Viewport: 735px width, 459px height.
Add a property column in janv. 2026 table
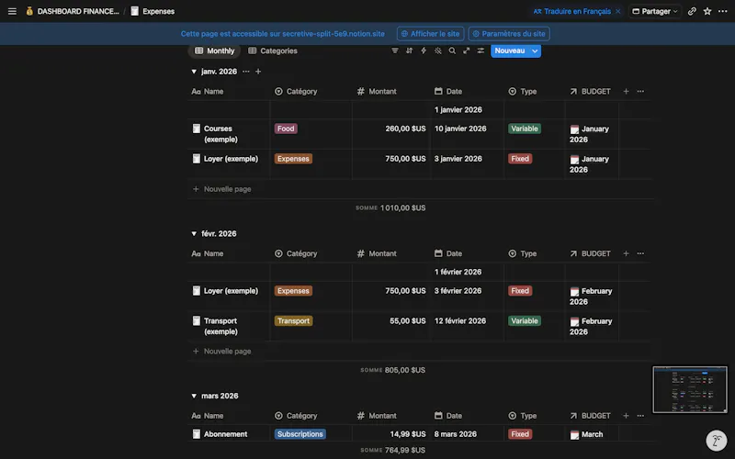626,91
